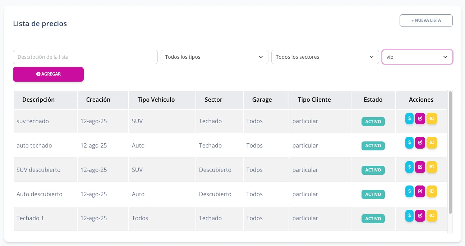Edit the Auto descubierto list entry

click(x=420, y=191)
